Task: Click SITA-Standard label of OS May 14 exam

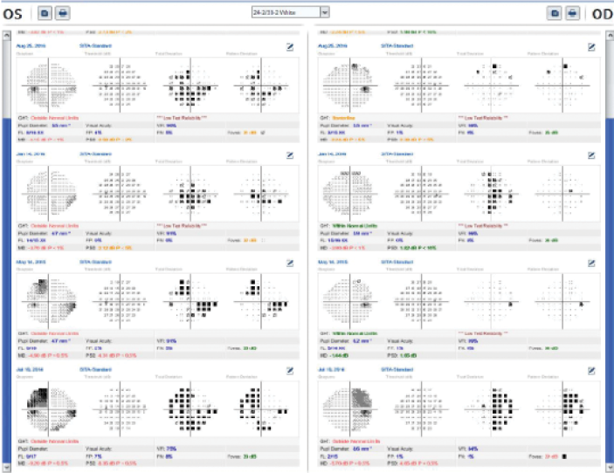Action: pos(95,262)
